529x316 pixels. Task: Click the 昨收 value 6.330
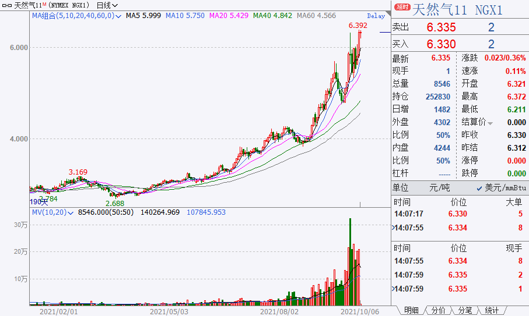tap(517, 135)
